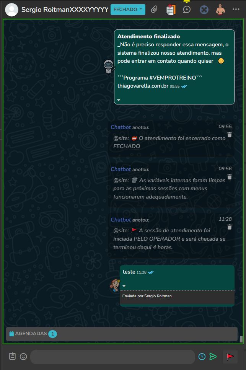Viewport: 246px width, 370px height.
Task: Expand the FECHADO status dropdown
Action: click(x=128, y=10)
